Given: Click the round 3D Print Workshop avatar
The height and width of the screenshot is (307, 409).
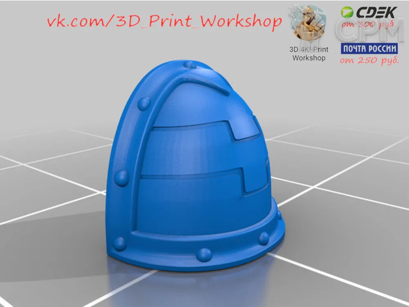Looking at the screenshot, I should tap(309, 23).
